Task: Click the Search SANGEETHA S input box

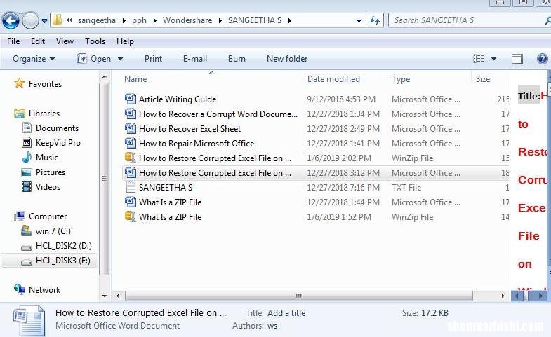Action: click(x=467, y=20)
